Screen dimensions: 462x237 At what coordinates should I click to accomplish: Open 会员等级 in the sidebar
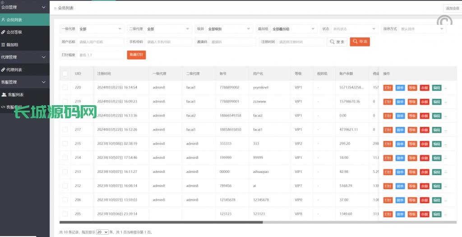pos(14,32)
